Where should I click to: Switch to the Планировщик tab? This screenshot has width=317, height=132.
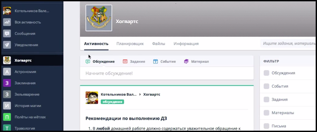click(130, 44)
